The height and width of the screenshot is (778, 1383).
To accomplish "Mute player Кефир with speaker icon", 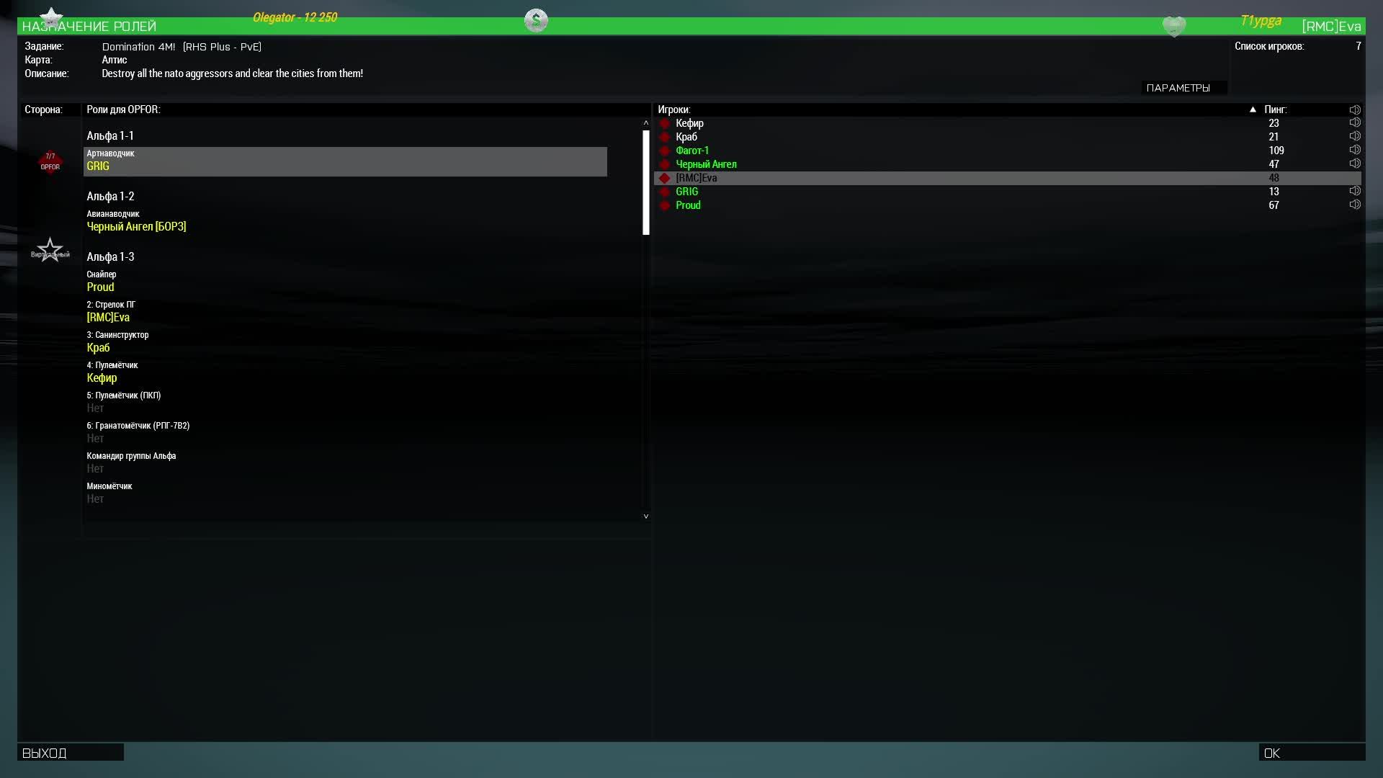I will coord(1355,123).
